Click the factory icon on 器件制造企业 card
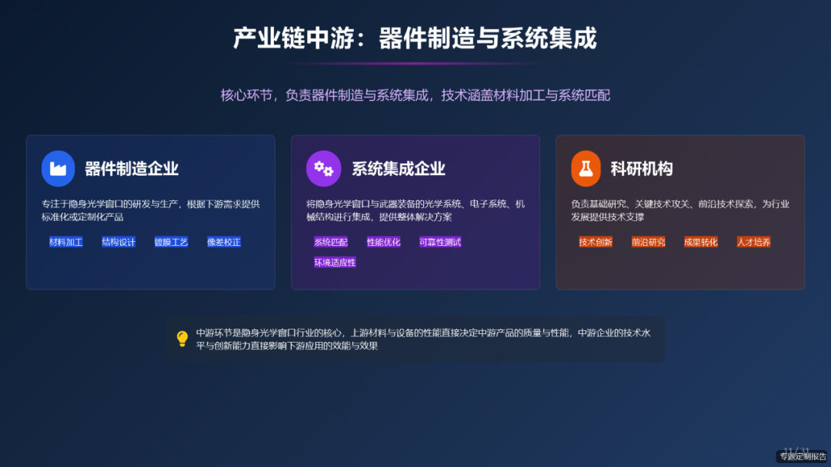The image size is (831, 467). click(x=58, y=168)
